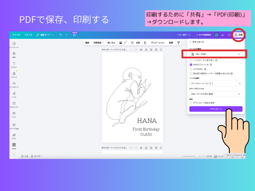Click the 117% zoom value
255x191 pixels.
coord(209,156)
